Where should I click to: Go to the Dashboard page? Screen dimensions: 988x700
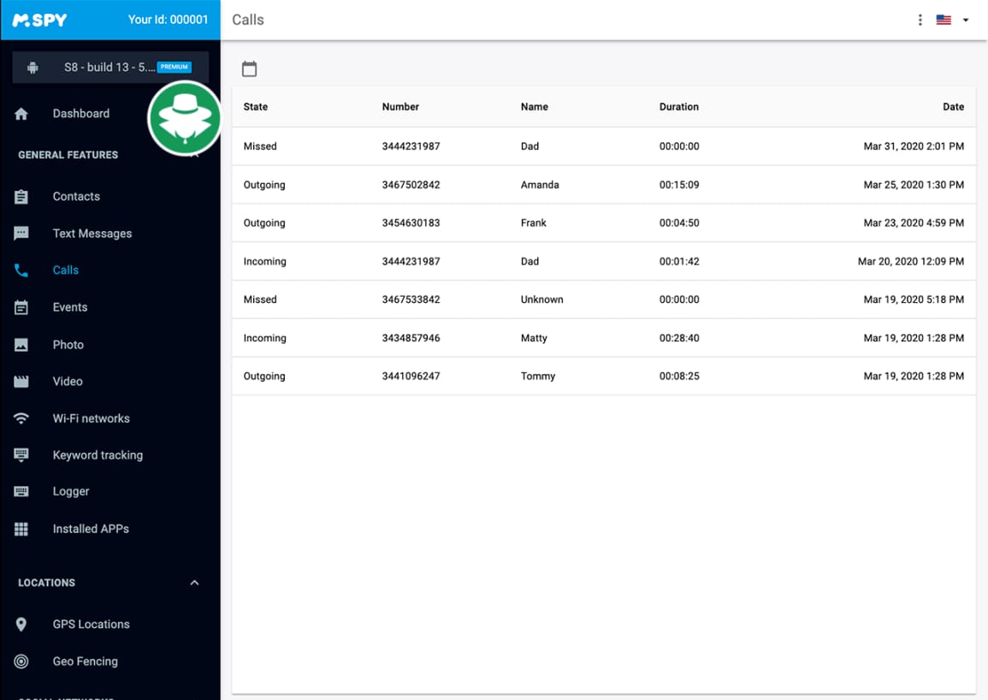80,114
